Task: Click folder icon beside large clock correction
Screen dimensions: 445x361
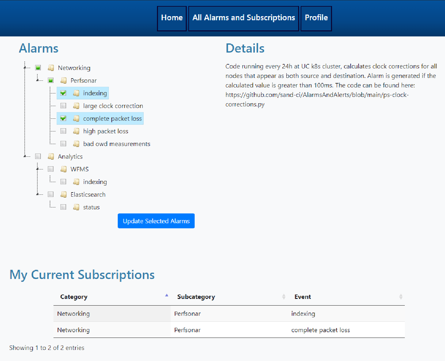Action: 76,106
